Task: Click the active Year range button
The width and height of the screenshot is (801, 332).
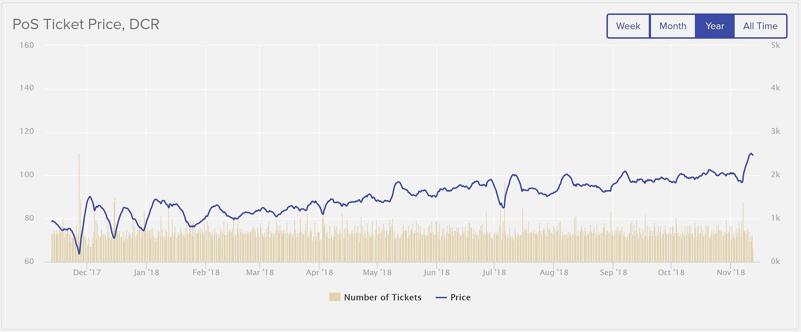Action: (714, 26)
